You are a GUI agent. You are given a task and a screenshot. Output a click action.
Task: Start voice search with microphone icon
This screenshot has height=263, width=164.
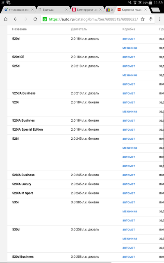(151, 19)
